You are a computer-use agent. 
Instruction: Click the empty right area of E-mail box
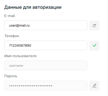click(x=59, y=25)
